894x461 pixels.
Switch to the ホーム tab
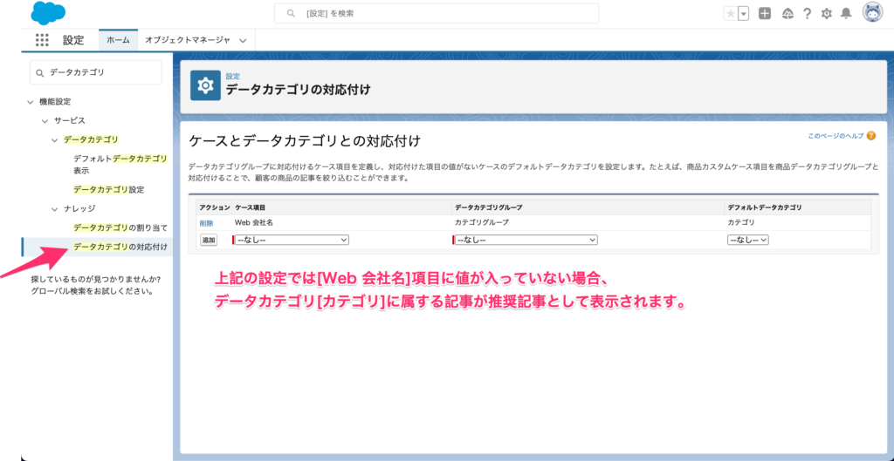pyautogui.click(x=118, y=40)
